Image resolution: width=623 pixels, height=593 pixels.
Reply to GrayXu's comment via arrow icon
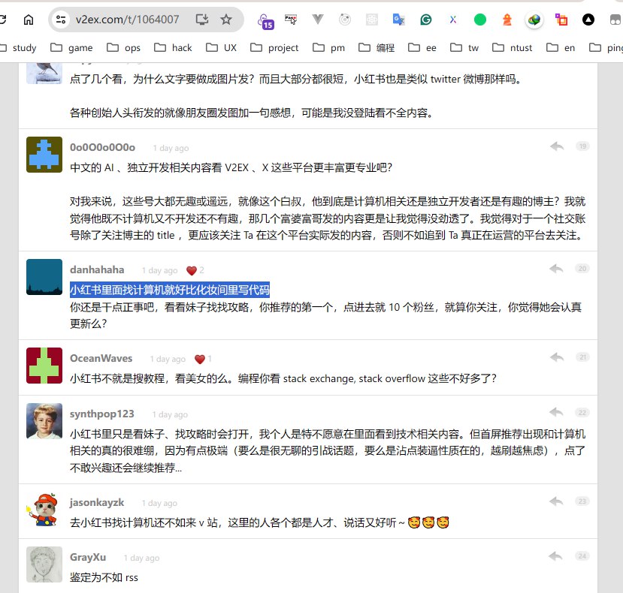pyautogui.click(x=555, y=555)
